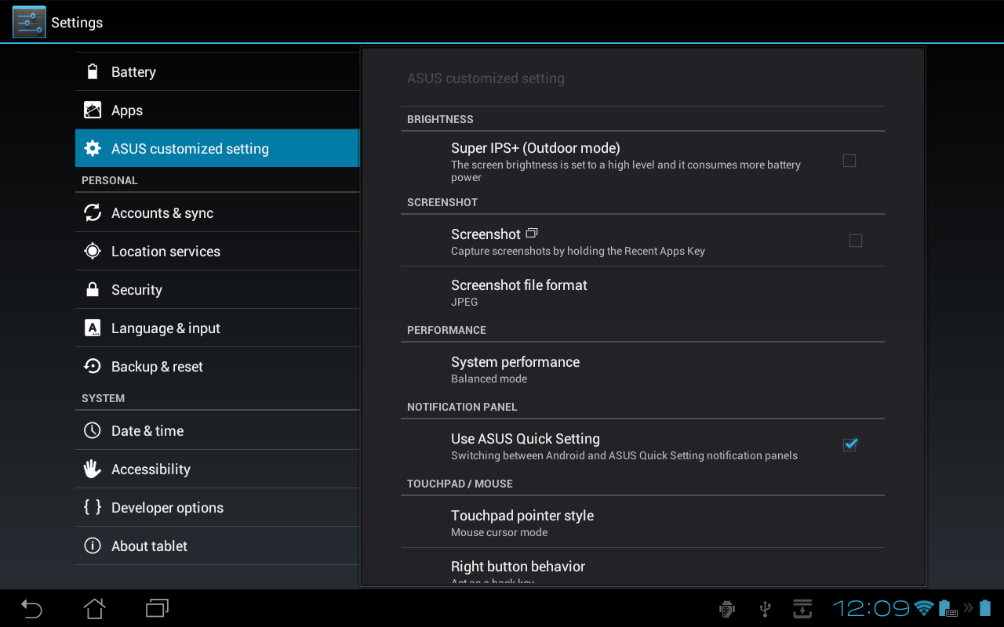
Task: Click the About tablet info icon
Action: coord(93,546)
